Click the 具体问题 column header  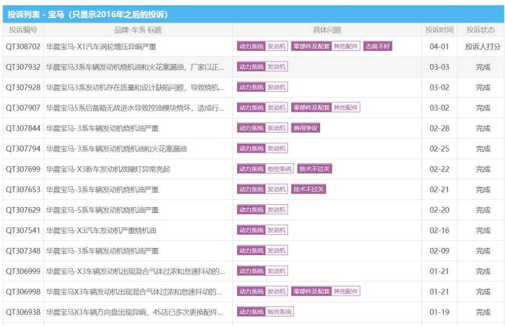(x=327, y=30)
